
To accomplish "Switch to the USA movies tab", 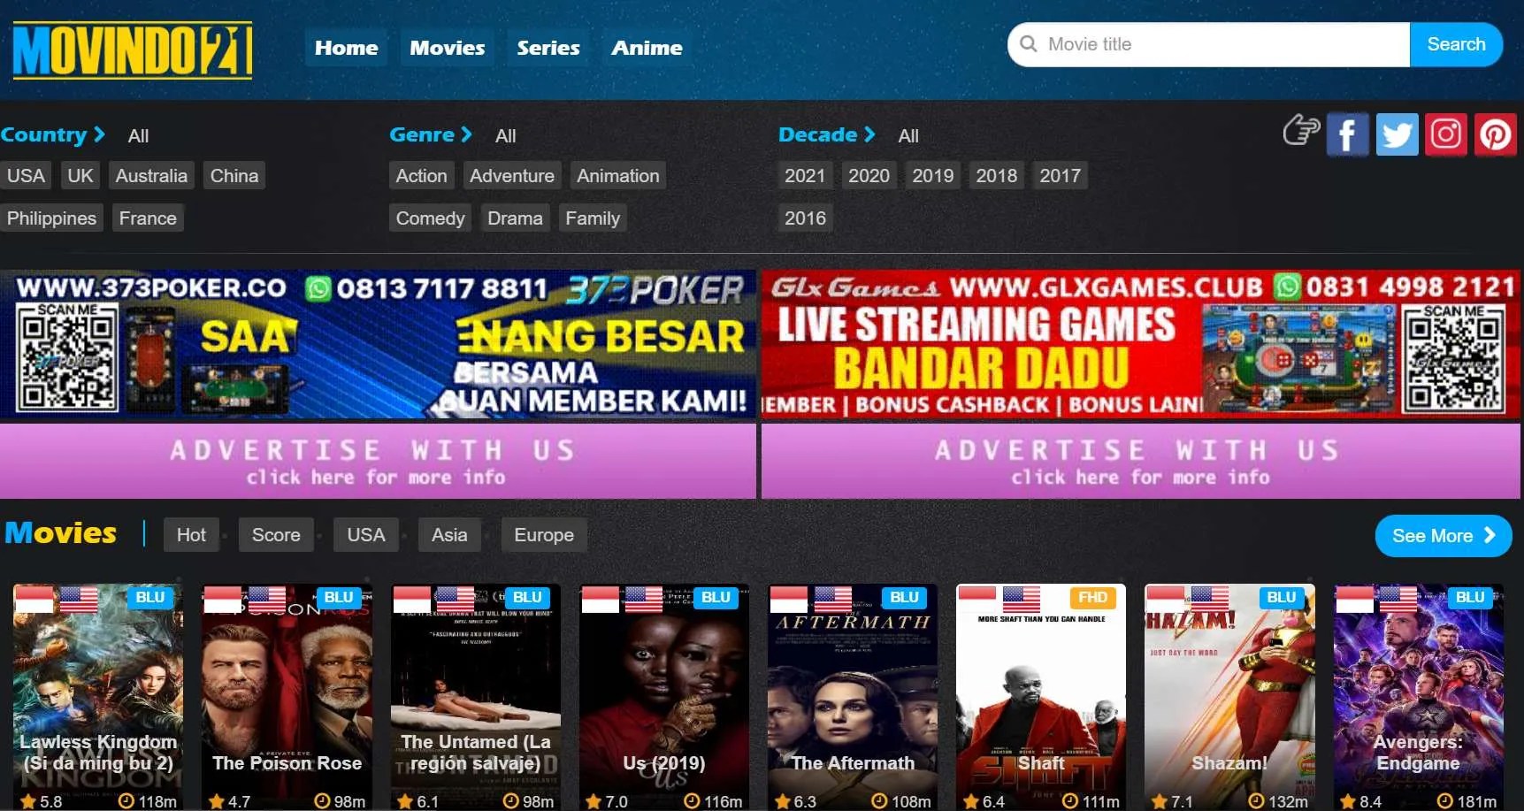I will (366, 535).
